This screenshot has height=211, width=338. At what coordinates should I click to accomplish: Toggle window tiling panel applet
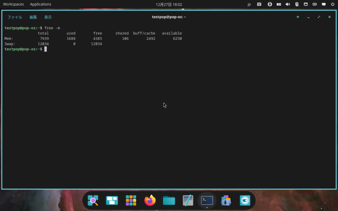(x=279, y=4)
